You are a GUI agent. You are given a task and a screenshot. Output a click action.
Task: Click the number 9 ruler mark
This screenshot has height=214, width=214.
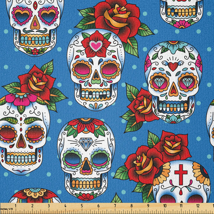tap(148, 206)
